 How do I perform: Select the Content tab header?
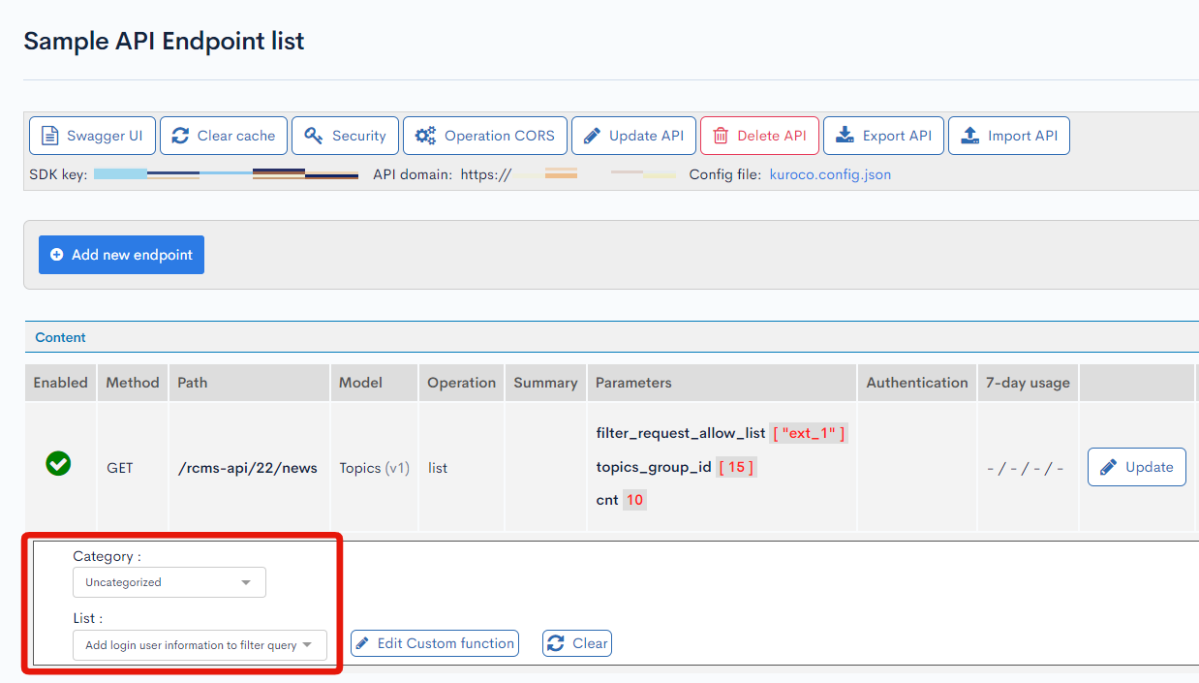[60, 337]
